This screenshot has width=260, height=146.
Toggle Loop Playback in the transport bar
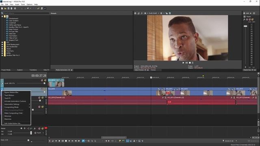tap(53, 141)
